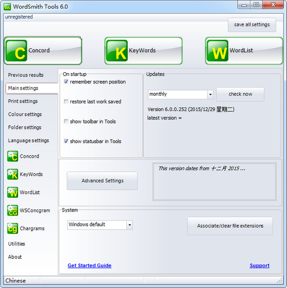Click save all settings button
Viewport: 287px width, 288px height.
click(x=252, y=25)
